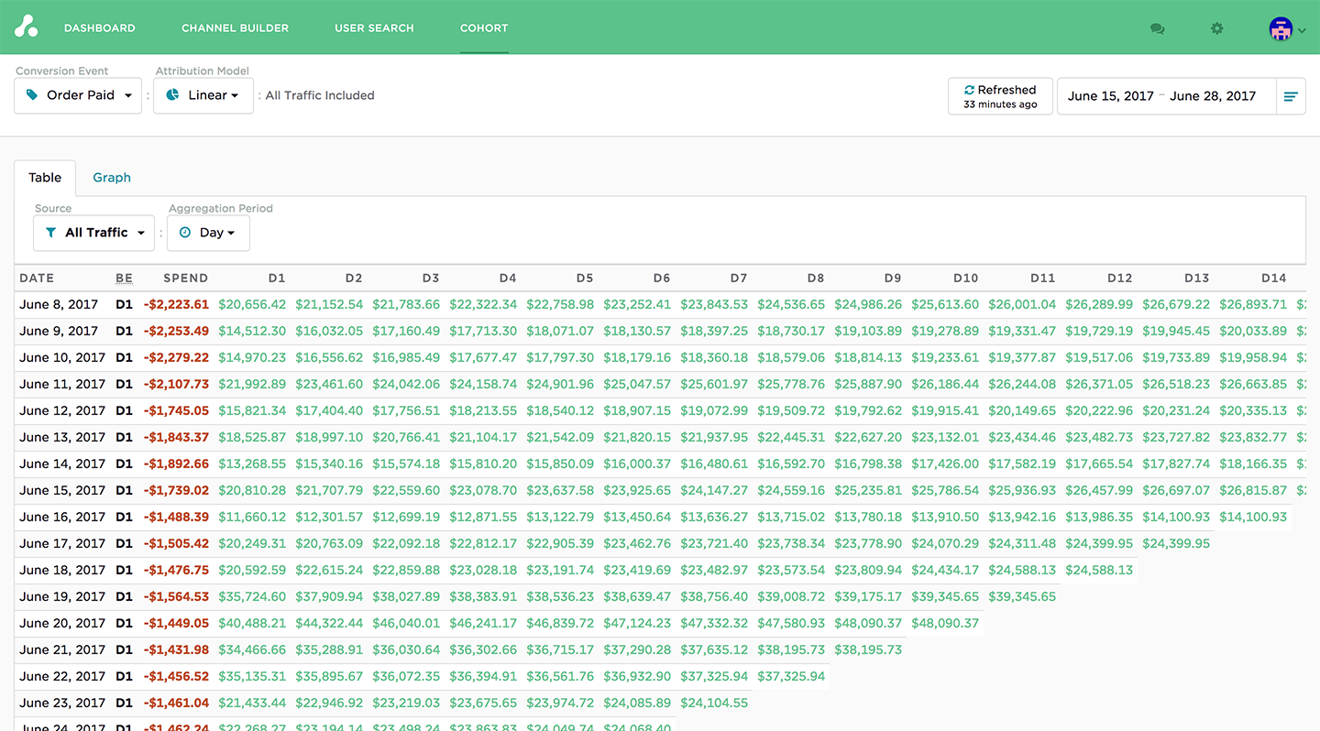Click the tag icon in Order Paid
Image resolution: width=1320 pixels, height=731 pixels.
tap(32, 95)
